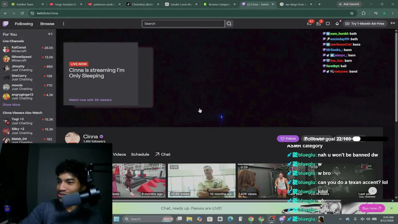398x224 pixels.
Task: Switch to Huge Youtube tab
Action: pos(65,4)
